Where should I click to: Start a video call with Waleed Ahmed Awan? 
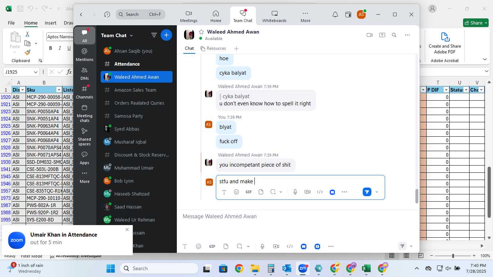369,35
